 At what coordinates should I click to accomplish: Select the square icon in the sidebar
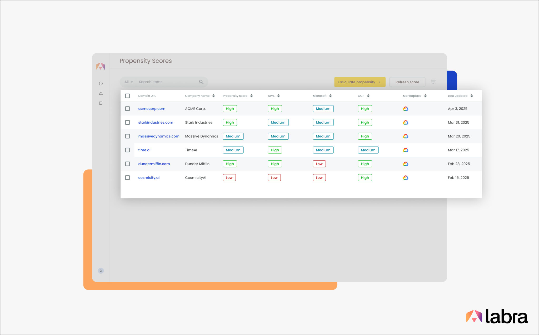tap(101, 103)
